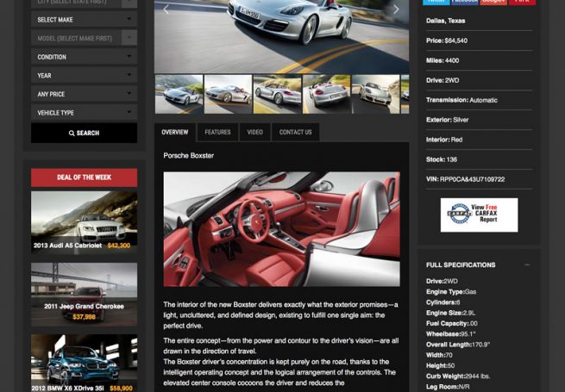Click the Porsche Boxster heading text
565x392 pixels.
(188, 155)
